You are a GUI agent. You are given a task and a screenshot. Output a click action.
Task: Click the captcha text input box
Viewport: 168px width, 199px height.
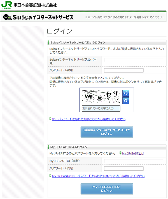pyautogui.click(x=101, y=108)
